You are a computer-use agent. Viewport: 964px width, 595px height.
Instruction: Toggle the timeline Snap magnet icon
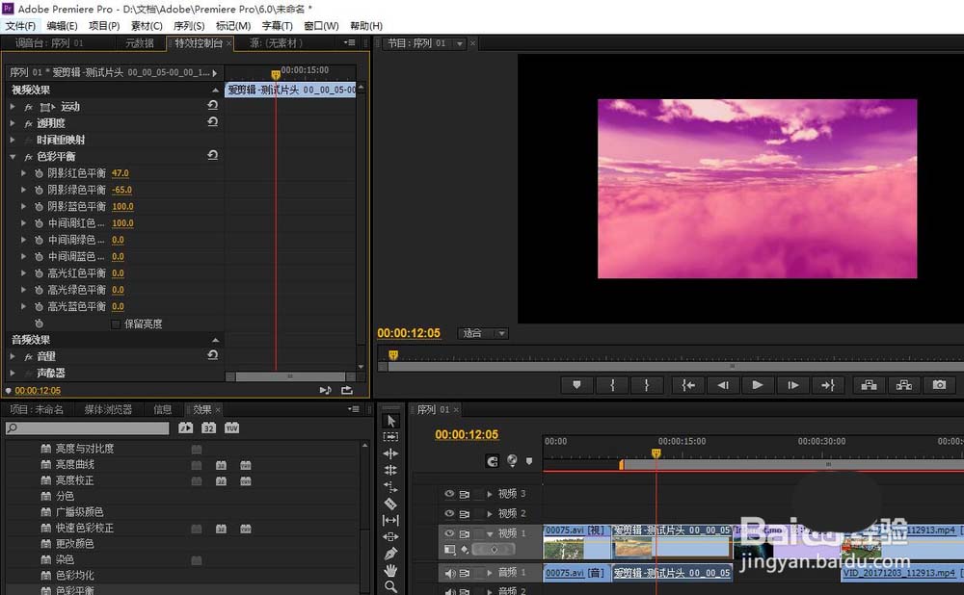pyautogui.click(x=493, y=461)
